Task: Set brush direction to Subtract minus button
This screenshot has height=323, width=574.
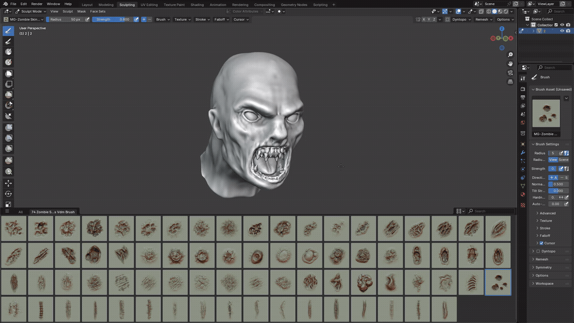Action: pos(149,19)
